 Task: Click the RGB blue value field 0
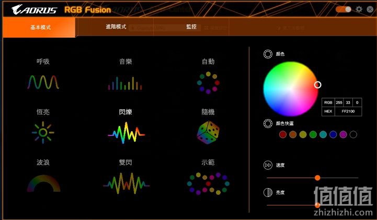[357, 102]
